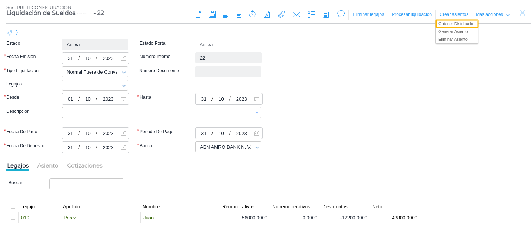Open calendar picker for Fecha Emision
The height and width of the screenshot is (229, 531).
pyautogui.click(x=124, y=58)
